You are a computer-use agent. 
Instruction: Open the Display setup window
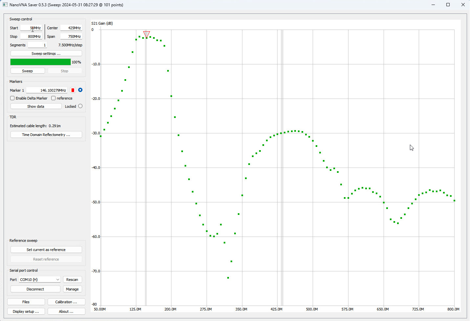(26, 311)
